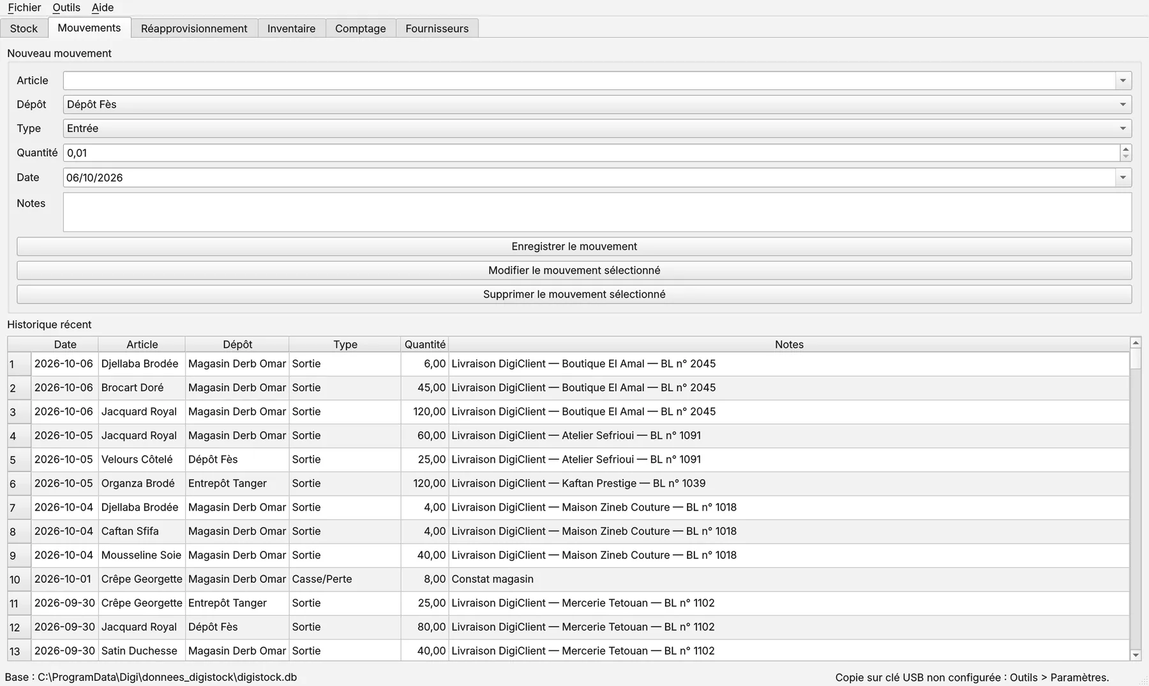1149x686 pixels.
Task: Open the Inventaire tab
Action: (291, 29)
